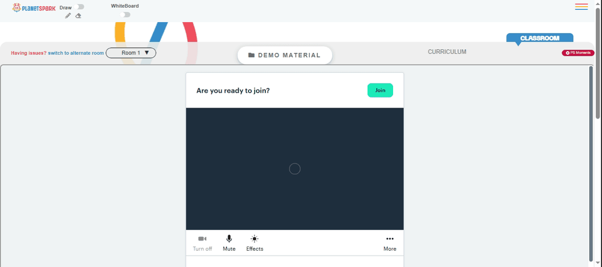This screenshot has height=267, width=602.
Task: Click the Having issues? text
Action: [x=29, y=53]
